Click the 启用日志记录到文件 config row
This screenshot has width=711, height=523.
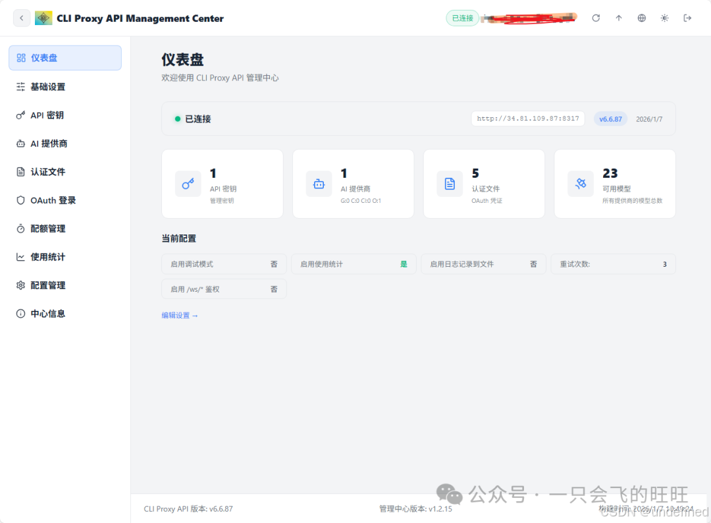tap(483, 264)
